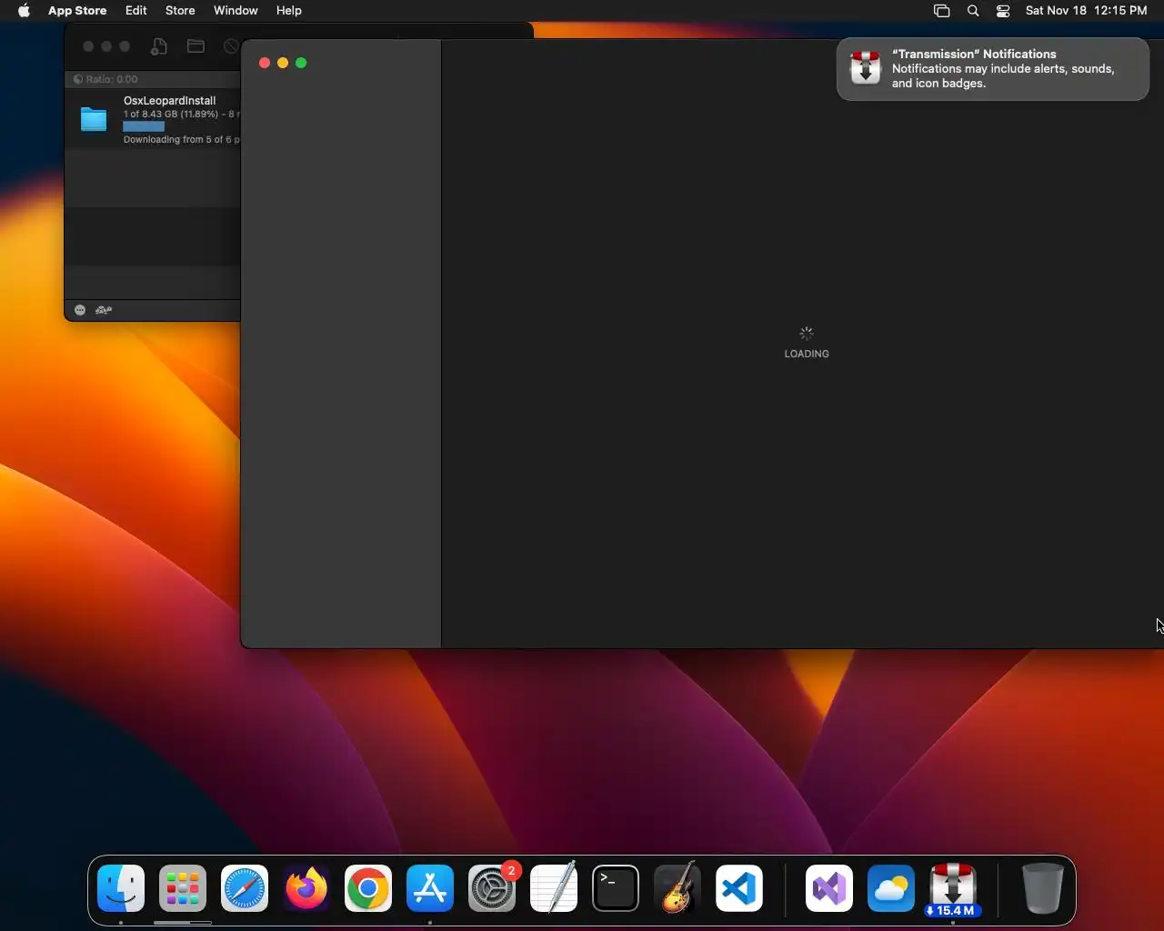
Task: Launch Safari from the Dock
Action: (x=245, y=888)
